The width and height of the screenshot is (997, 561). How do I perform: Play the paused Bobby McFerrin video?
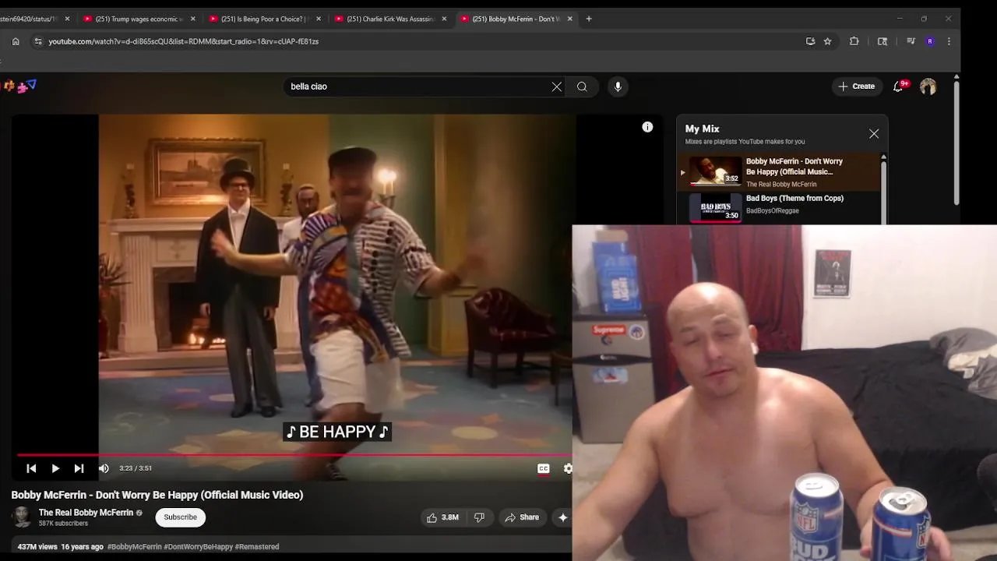(x=55, y=468)
